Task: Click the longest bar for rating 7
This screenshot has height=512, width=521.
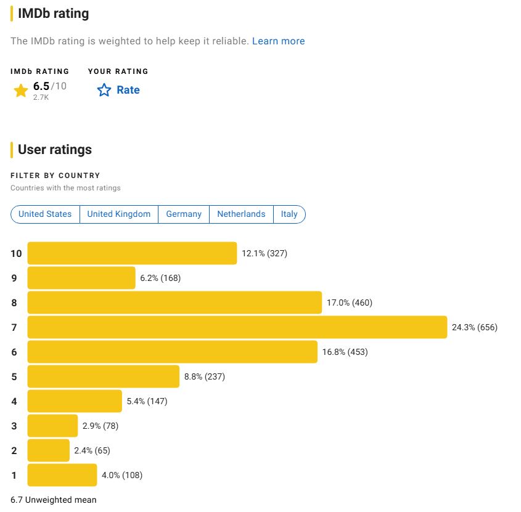Action: click(237, 327)
